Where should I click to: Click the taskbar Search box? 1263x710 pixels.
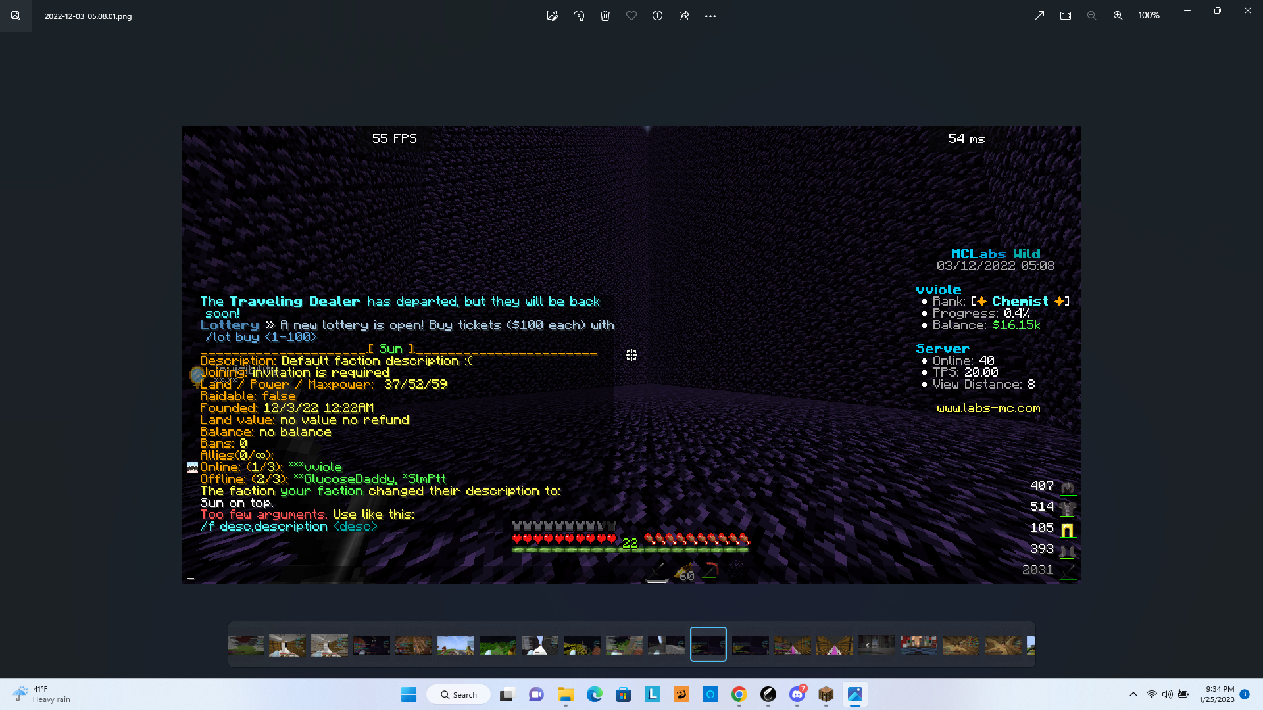pos(458,694)
